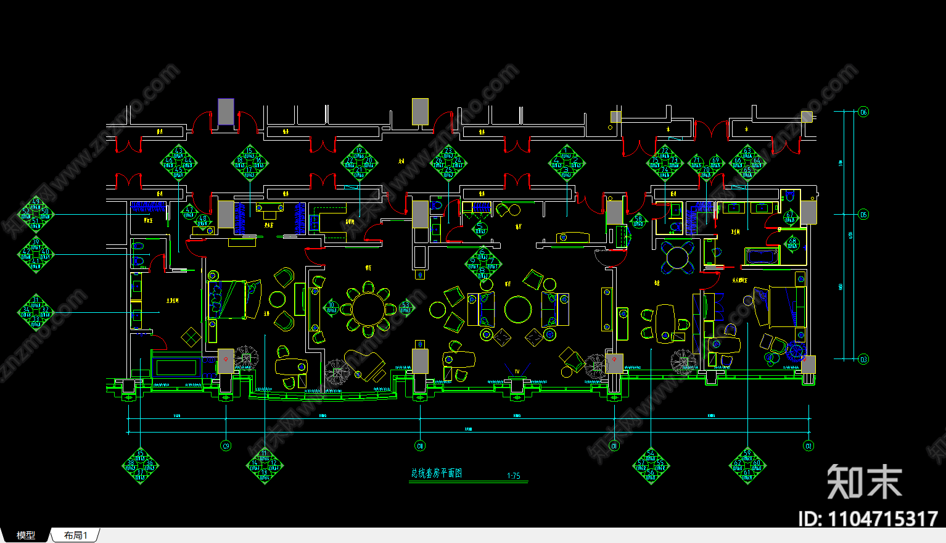This screenshot has width=946, height=543.
Task: Select the D3 grid axis bubble
Action: [x=863, y=359]
